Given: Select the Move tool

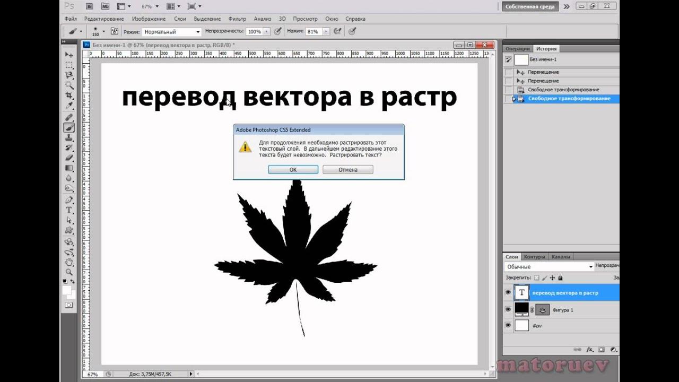Looking at the screenshot, I should (x=69, y=55).
